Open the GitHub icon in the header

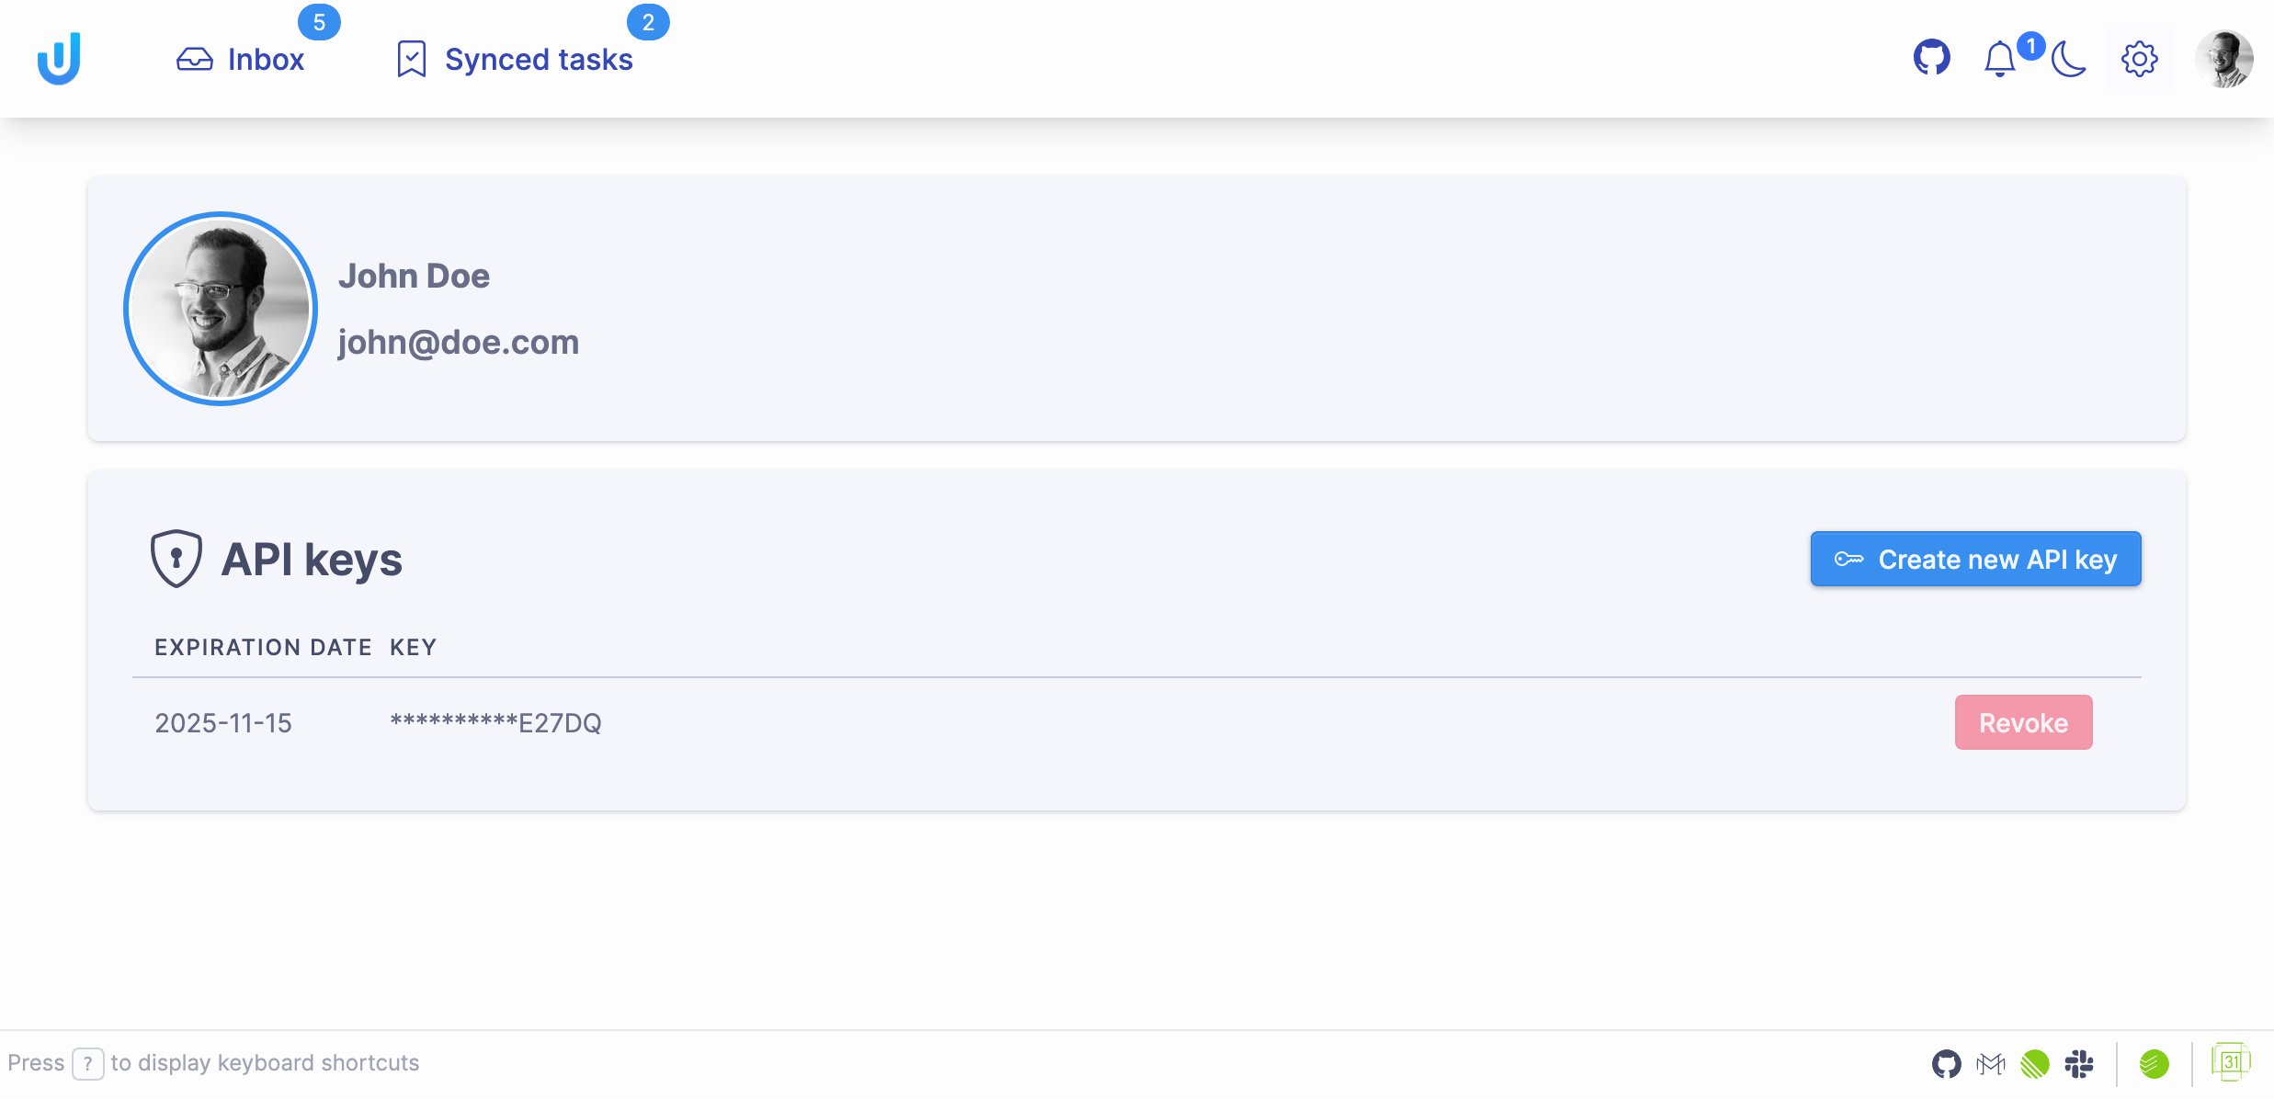point(1930,58)
